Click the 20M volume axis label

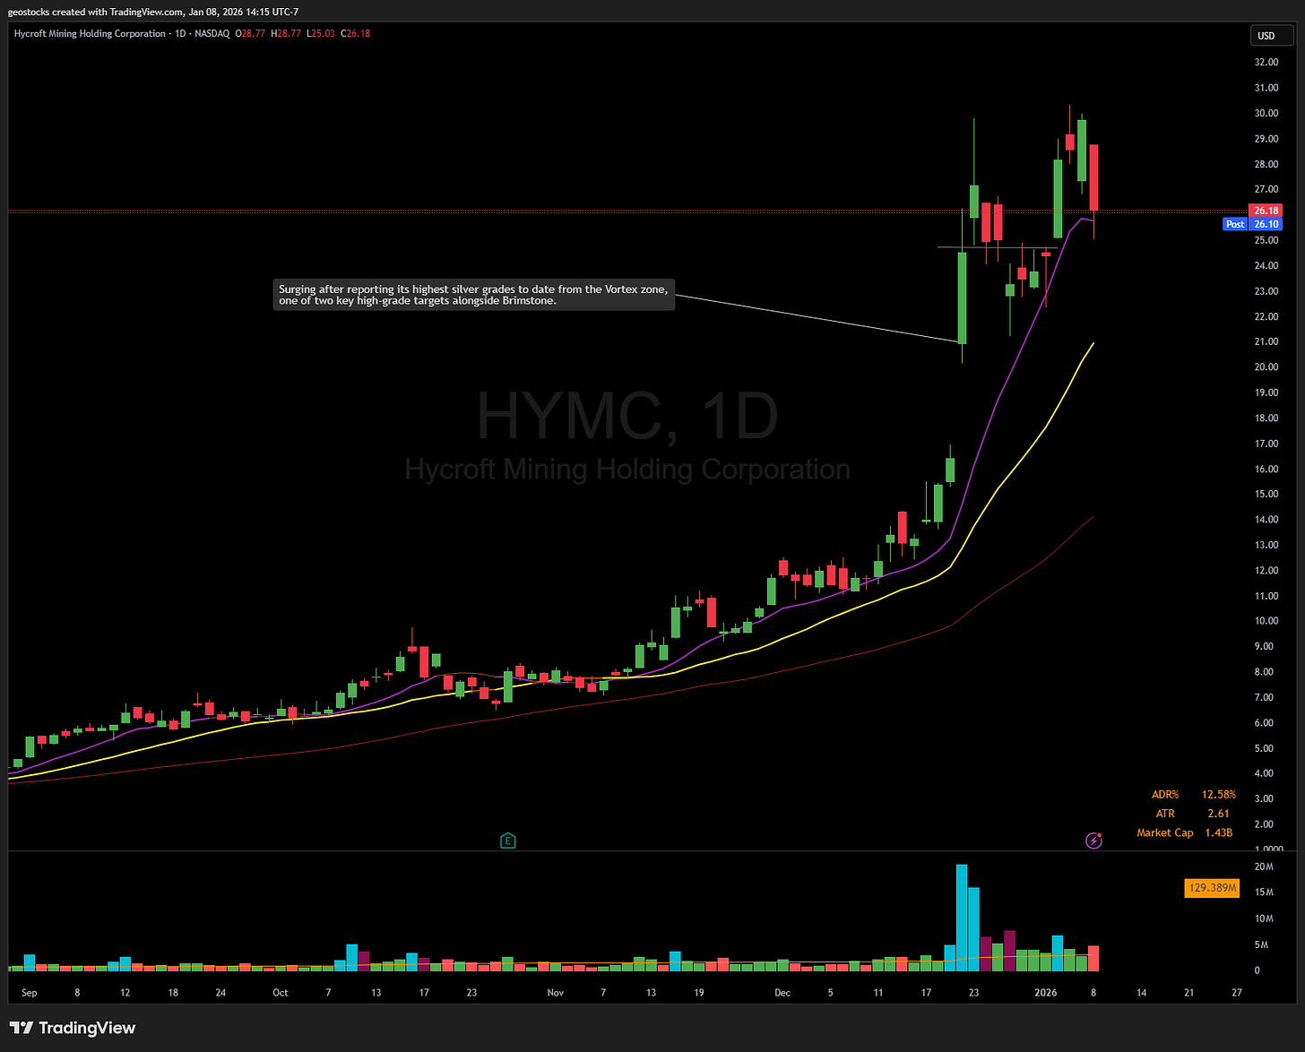pos(1264,867)
